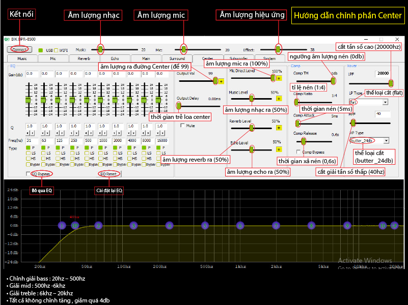Click the Comp TH slider handle
The height and width of the screenshot is (305, 408).
click(333, 81)
